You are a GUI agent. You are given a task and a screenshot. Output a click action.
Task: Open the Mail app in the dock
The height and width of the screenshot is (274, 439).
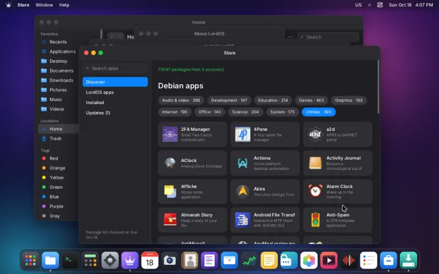click(x=229, y=261)
